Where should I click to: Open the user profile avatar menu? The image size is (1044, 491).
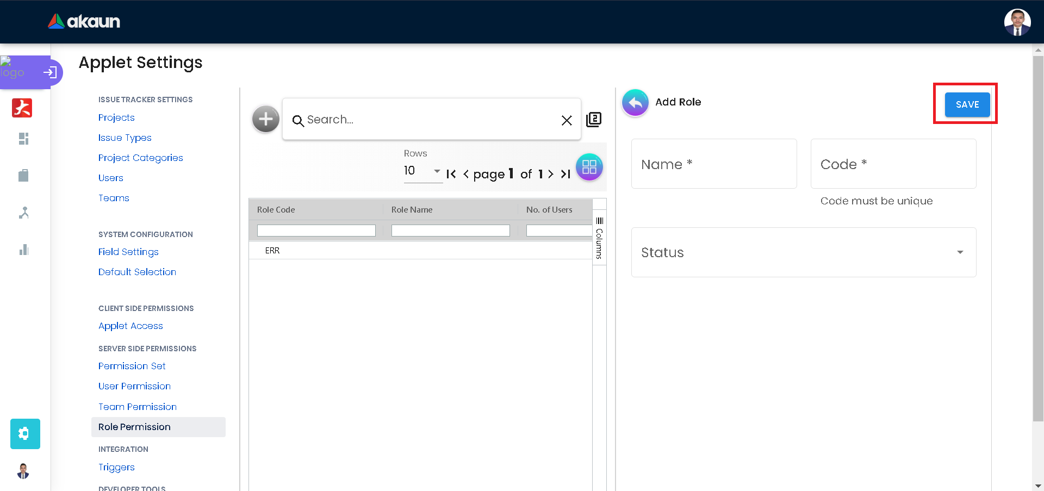click(x=1017, y=22)
